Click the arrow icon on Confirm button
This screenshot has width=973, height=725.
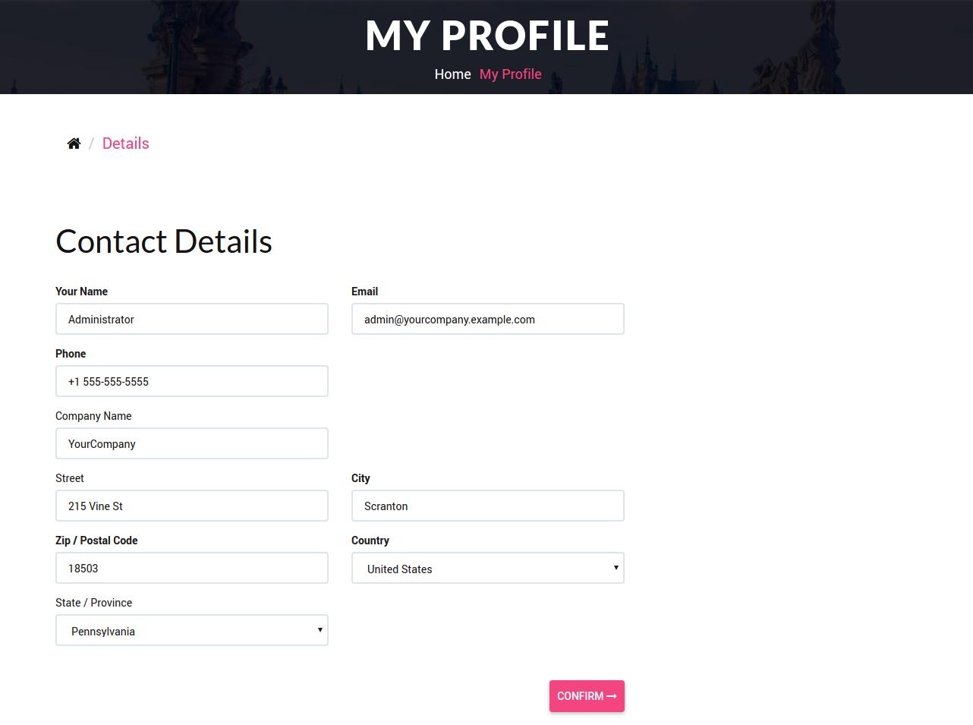[x=612, y=696]
